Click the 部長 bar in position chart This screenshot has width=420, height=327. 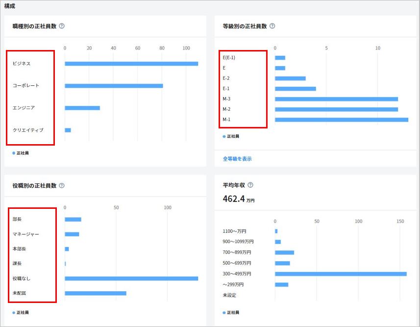[73, 219]
